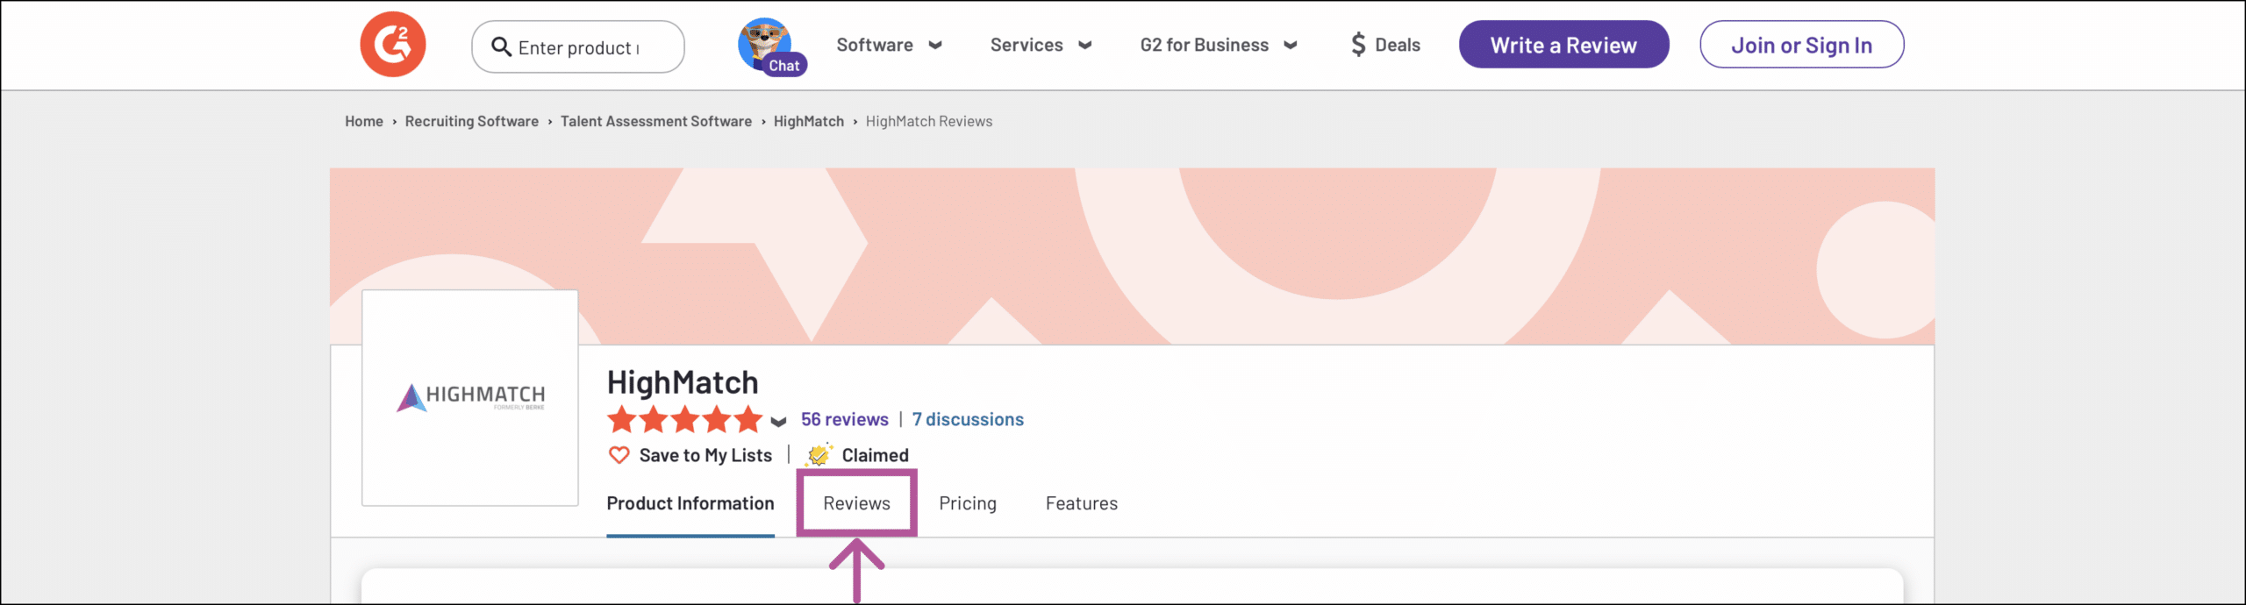Switch to the Reviews tab

click(856, 503)
